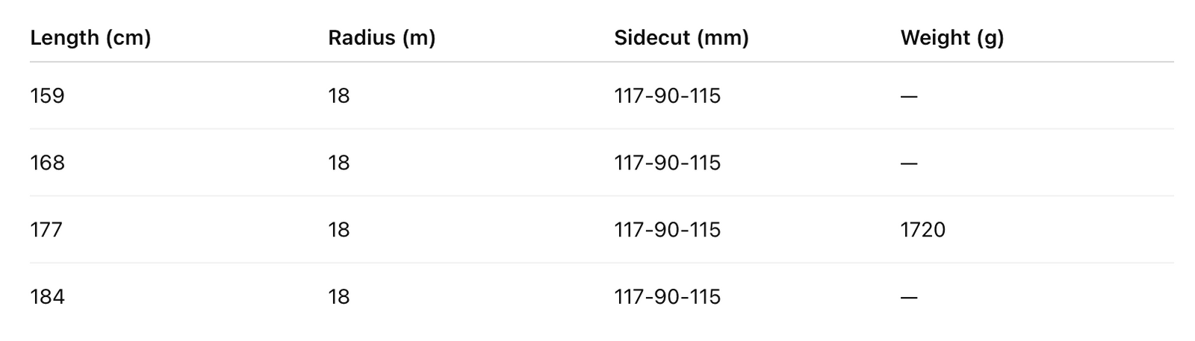The image size is (1195, 341).
Task: Select the sidecut value for the 168 length
Action: [x=667, y=163]
